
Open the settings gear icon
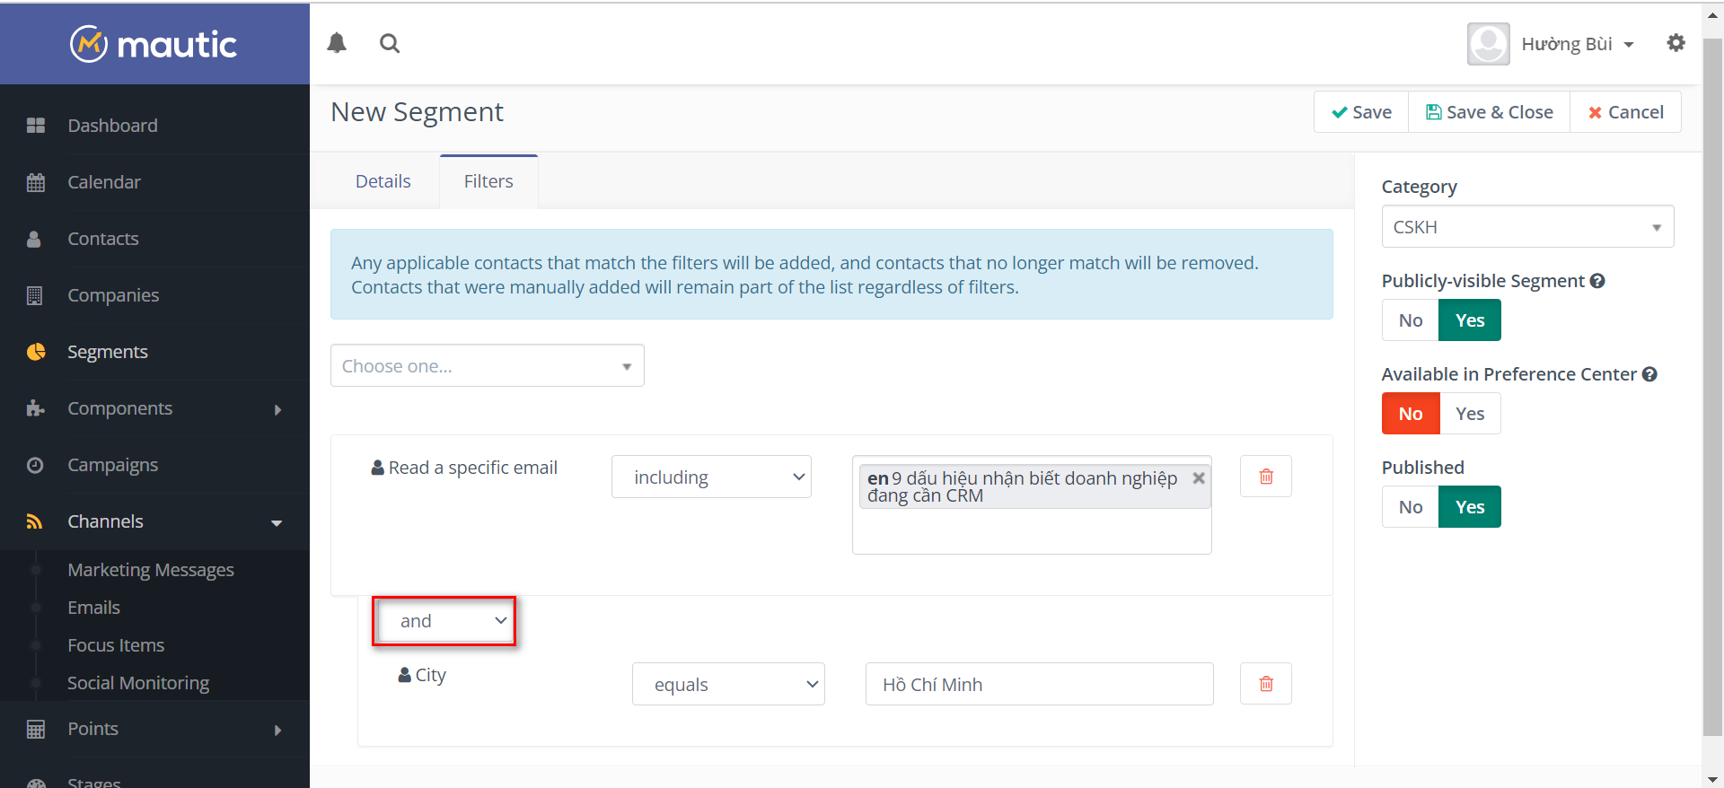coord(1676,43)
